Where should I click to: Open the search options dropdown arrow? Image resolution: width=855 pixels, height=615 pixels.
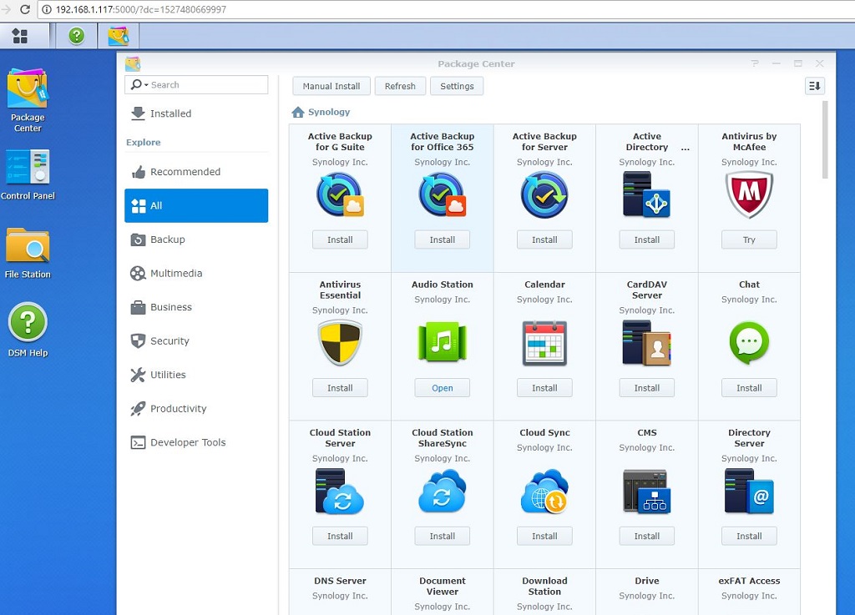(146, 85)
